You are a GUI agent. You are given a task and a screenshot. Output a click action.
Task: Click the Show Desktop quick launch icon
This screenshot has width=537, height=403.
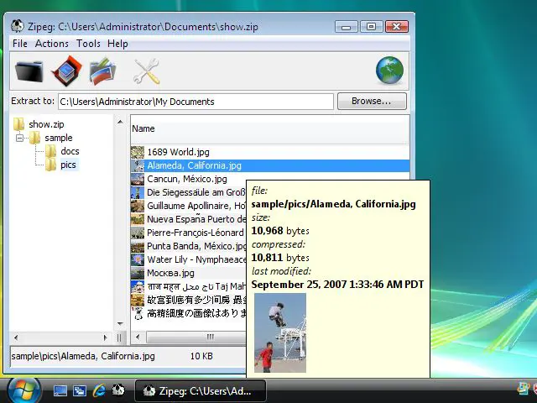coord(60,390)
